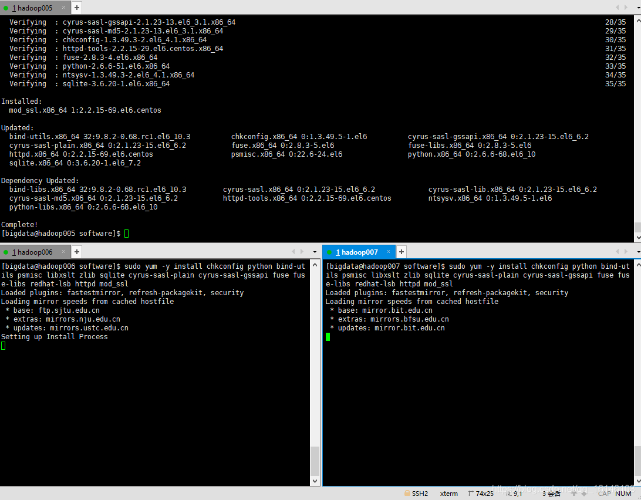Click the '35/35' verify counter
The image size is (641, 500).
[x=615, y=84]
